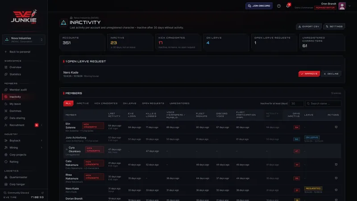357x201 pixels.
Task: Switch to Open Requests tab
Action: coord(153,104)
